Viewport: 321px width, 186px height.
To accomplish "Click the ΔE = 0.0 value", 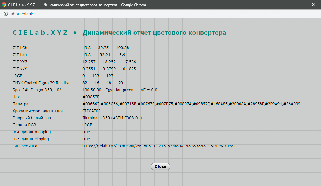I will (149, 90).
